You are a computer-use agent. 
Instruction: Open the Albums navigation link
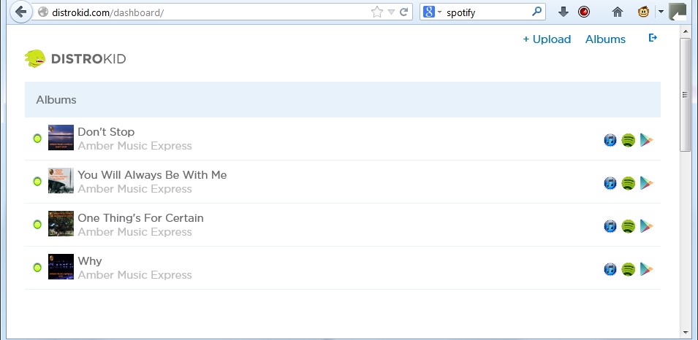tap(605, 39)
